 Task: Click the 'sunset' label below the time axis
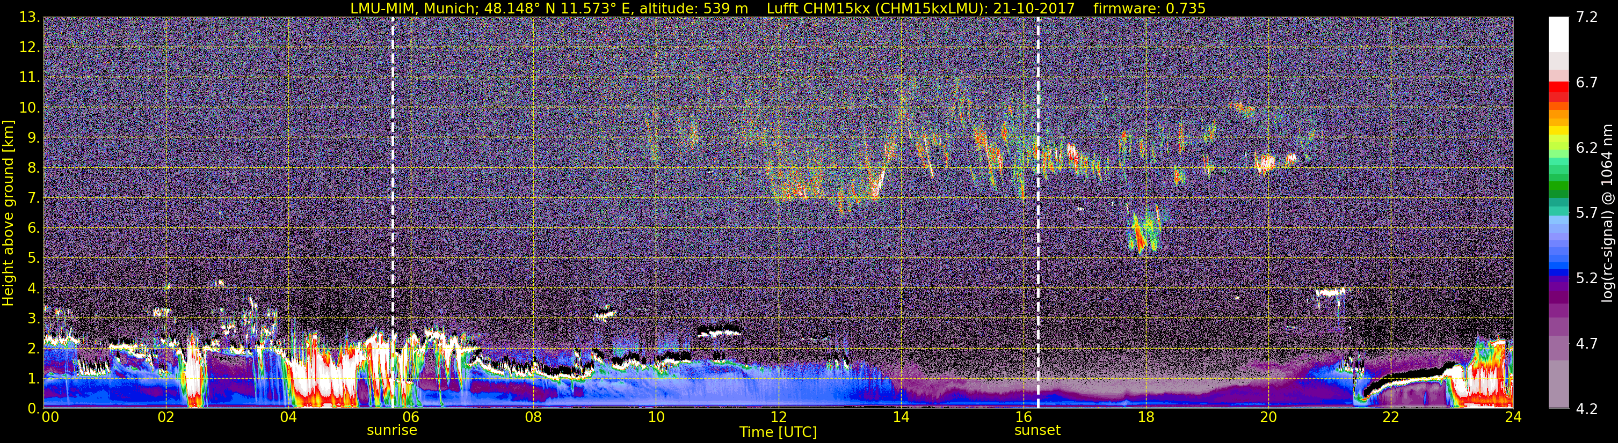click(x=1037, y=431)
